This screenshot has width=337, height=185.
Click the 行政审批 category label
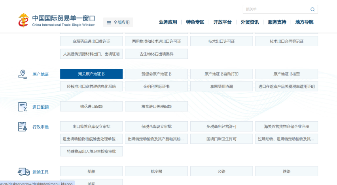click(41, 127)
